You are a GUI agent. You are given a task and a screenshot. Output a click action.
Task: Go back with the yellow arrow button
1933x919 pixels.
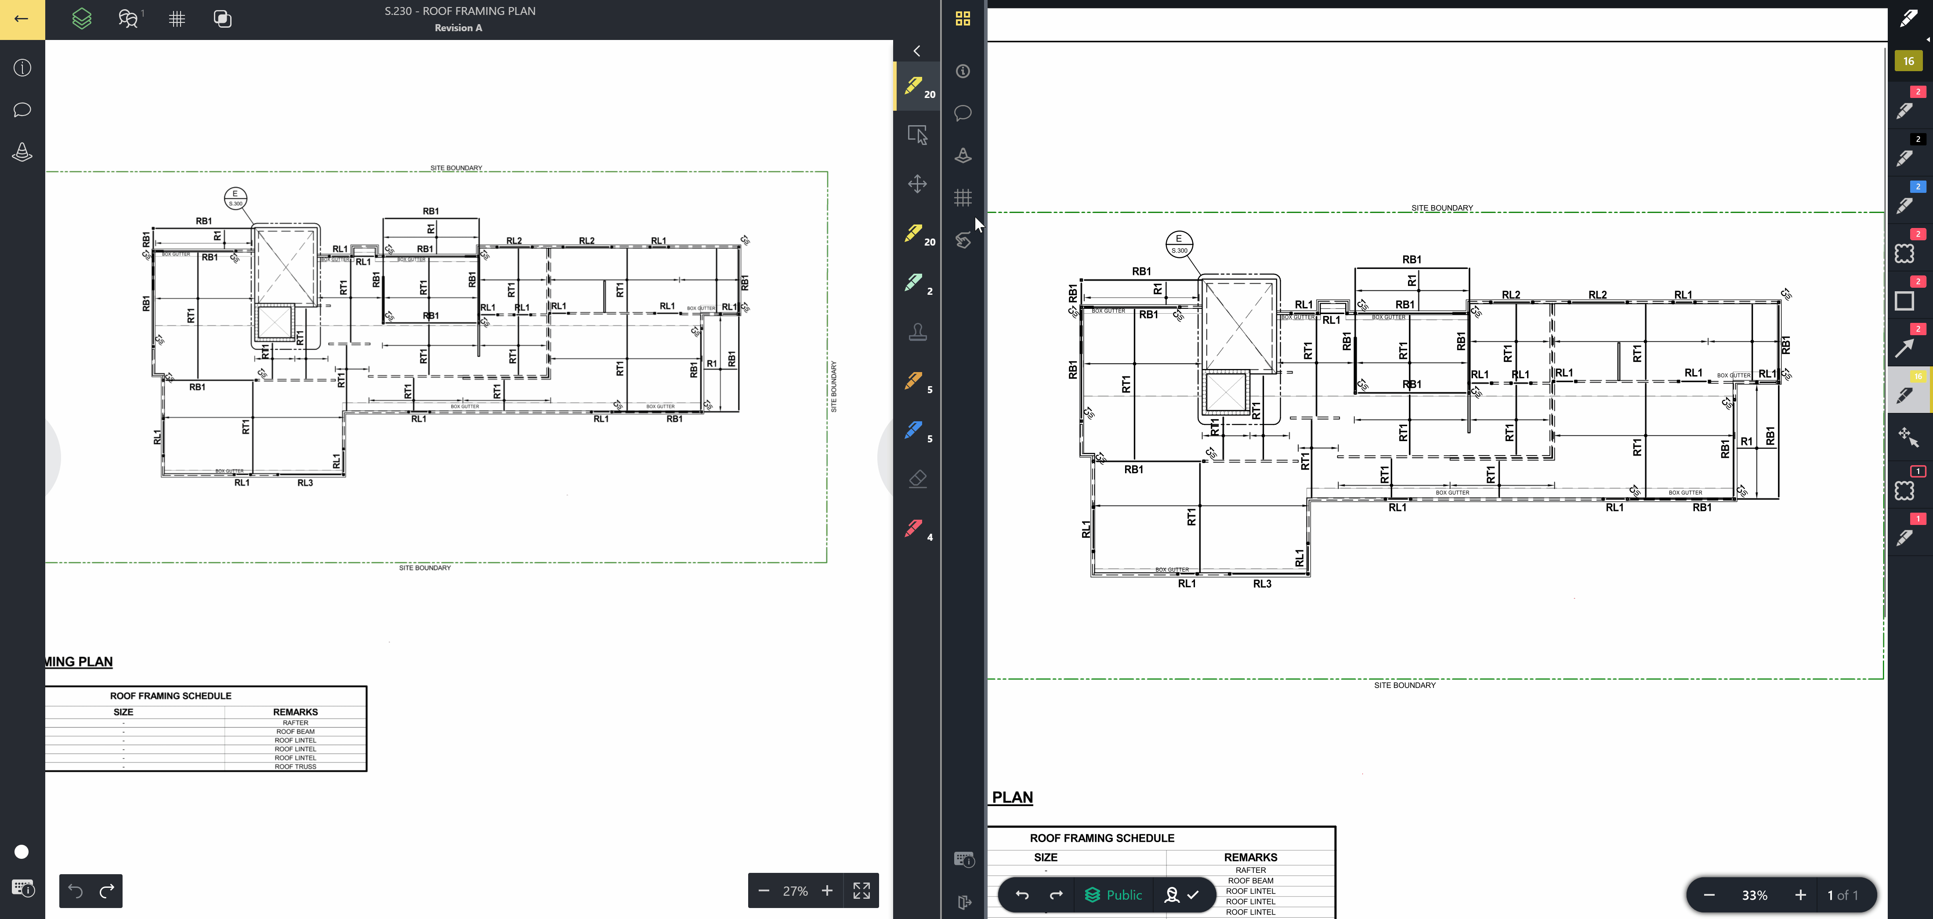[x=22, y=19]
